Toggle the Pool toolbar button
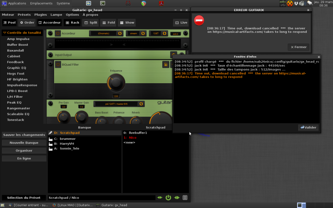The width and height of the screenshot is (333, 208). [x=10, y=22]
